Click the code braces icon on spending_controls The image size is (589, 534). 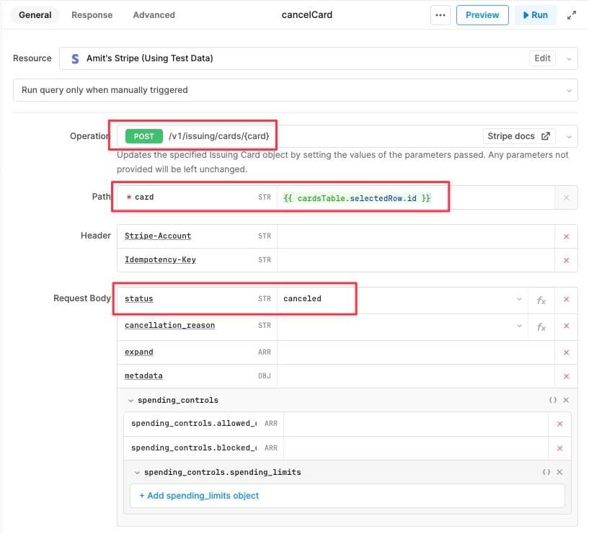pyautogui.click(x=553, y=399)
